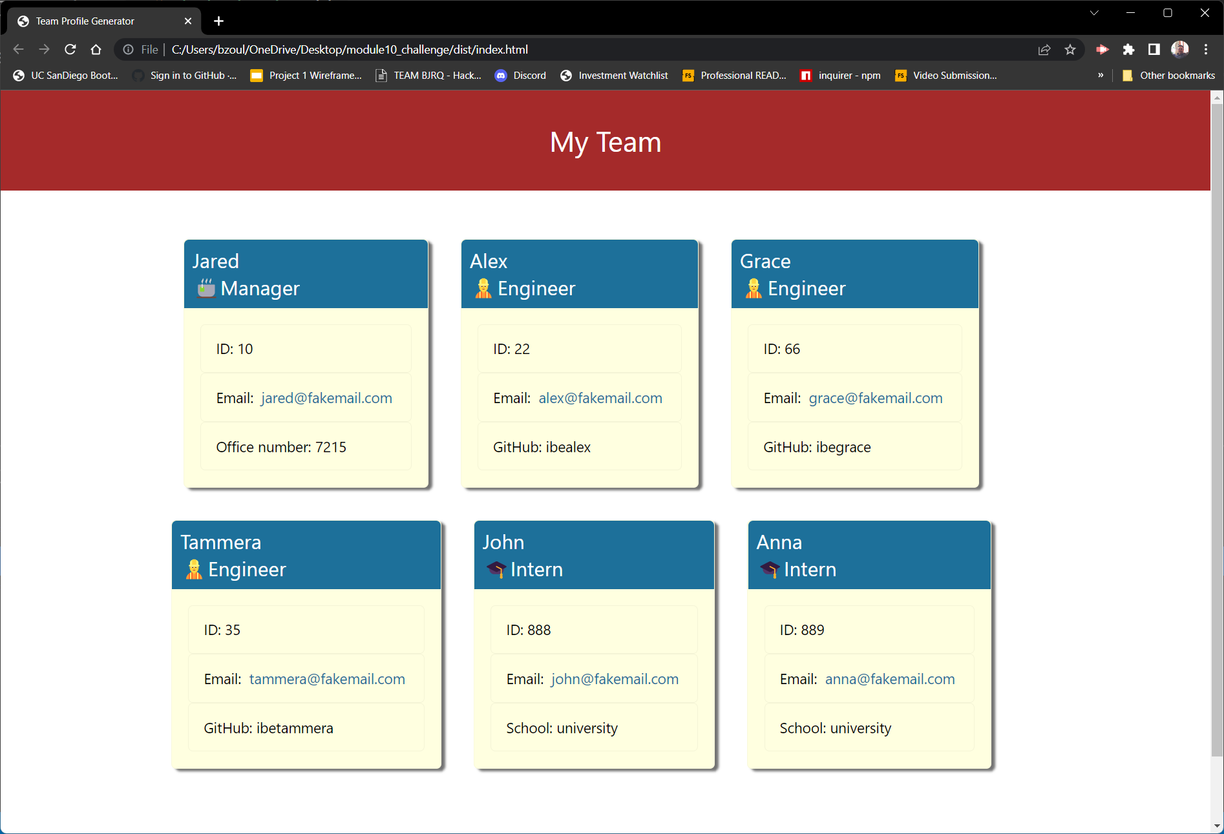Click 'ID: 888' on John's card
Screen dimensions: 1224x834
pos(528,630)
